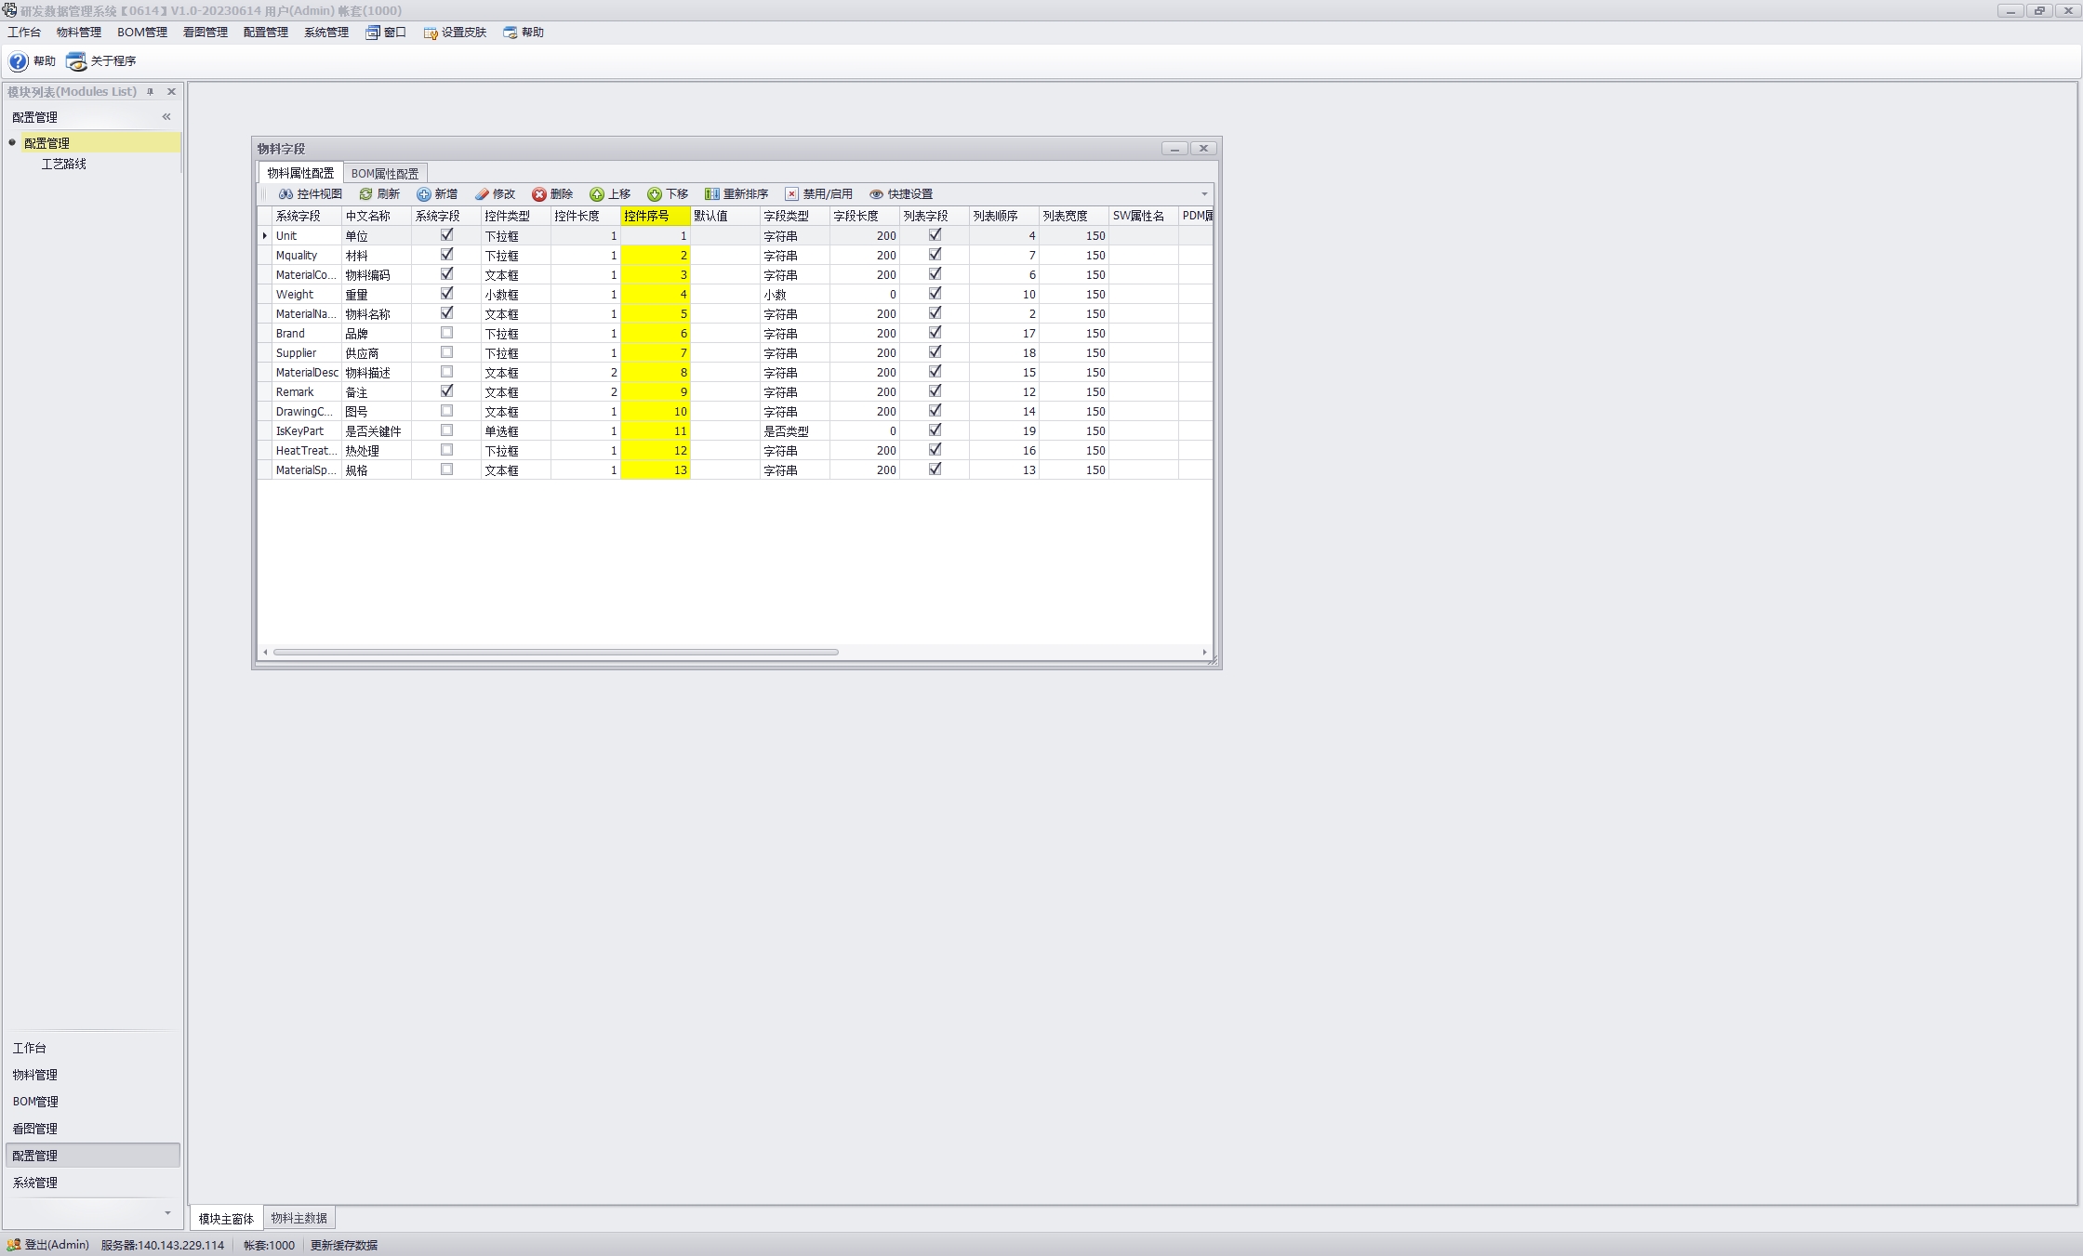Viewport: 2083px width, 1256px height.
Task: Click the 登出(Admin) status bar icon
Action: (14, 1245)
